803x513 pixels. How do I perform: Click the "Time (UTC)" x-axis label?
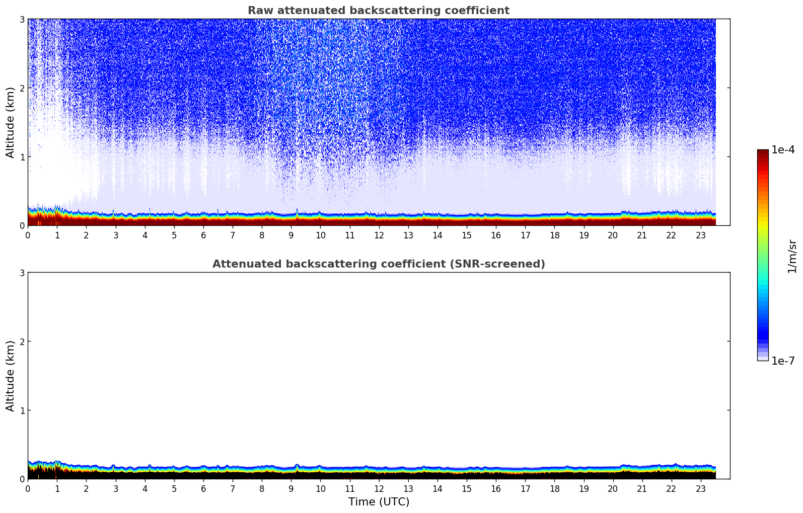pos(379,502)
